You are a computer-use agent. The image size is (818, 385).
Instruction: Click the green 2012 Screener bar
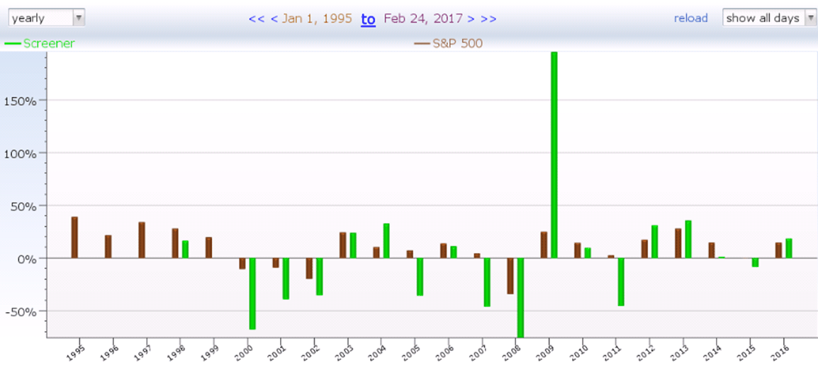click(655, 242)
